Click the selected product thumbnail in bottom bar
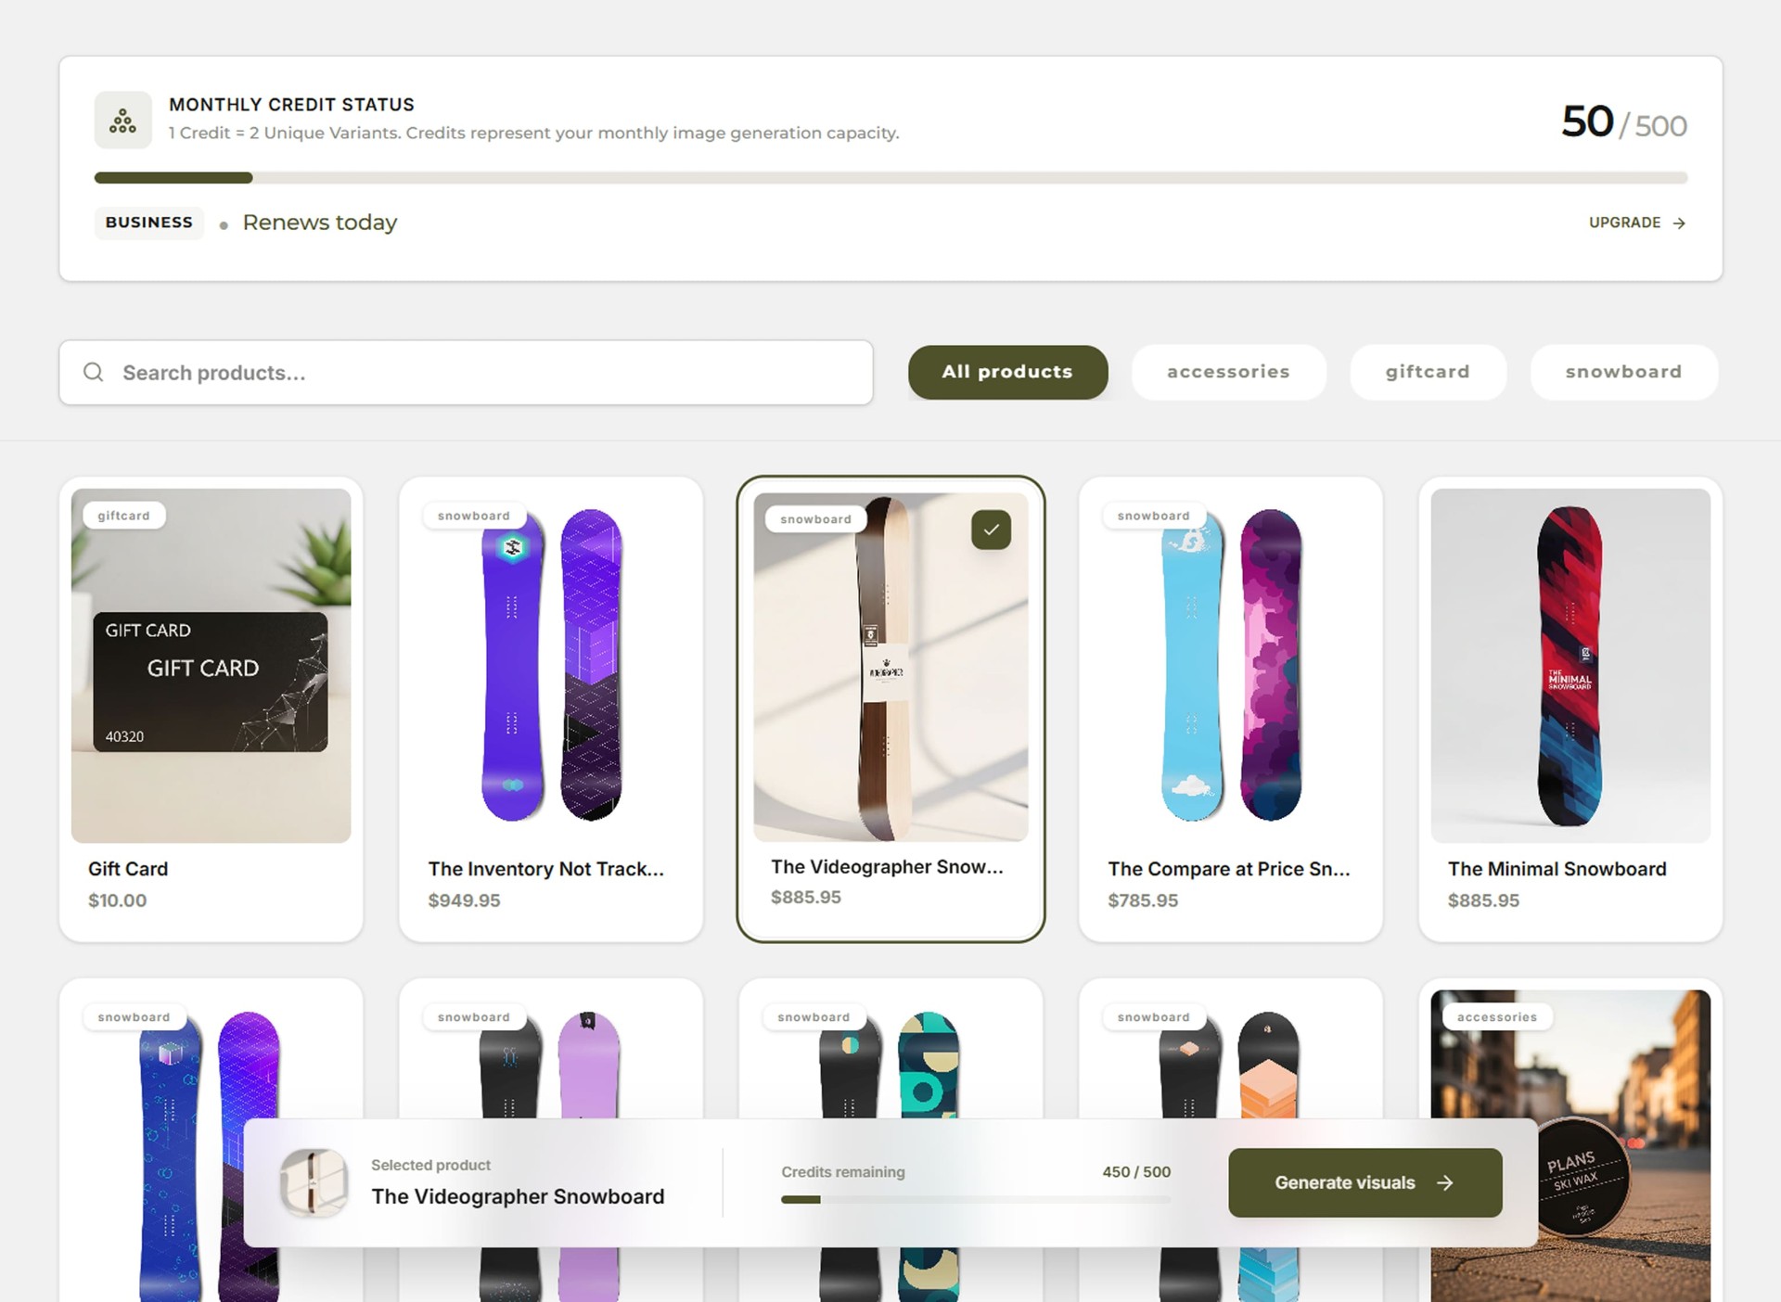Screen dimensions: 1781x1302 (x=314, y=1182)
